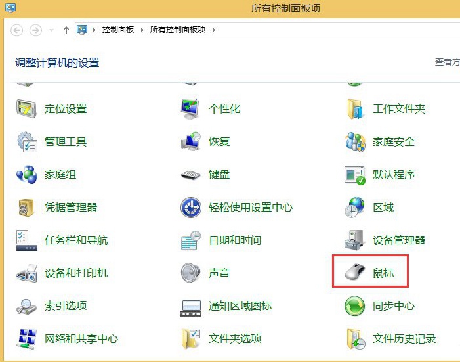
Task: Open the 恢复 link
Action: (219, 142)
